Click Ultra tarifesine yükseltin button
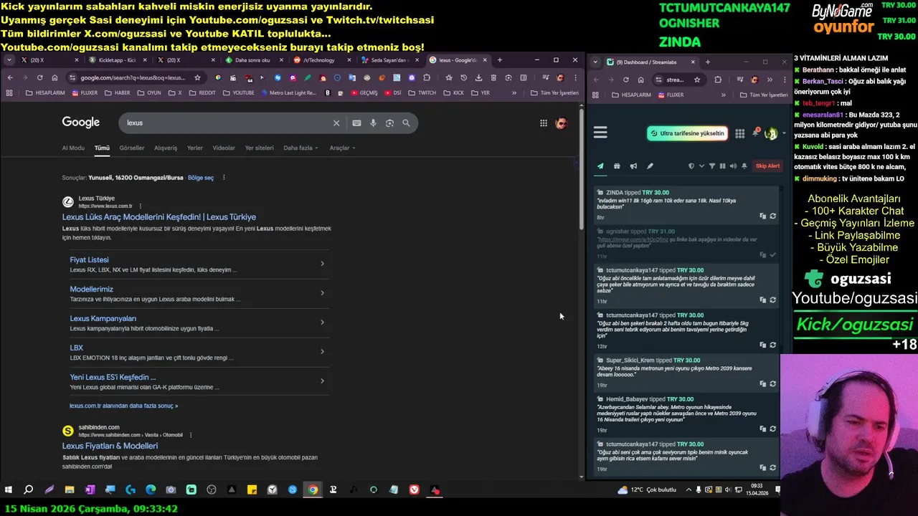 coord(688,133)
